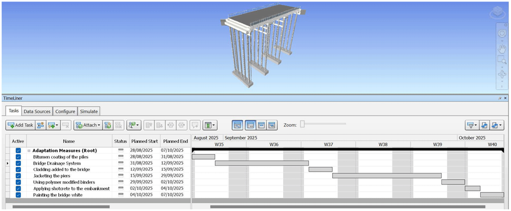Select the Zoom Window tool
The width and height of the screenshot is (511, 211).
click(502, 61)
